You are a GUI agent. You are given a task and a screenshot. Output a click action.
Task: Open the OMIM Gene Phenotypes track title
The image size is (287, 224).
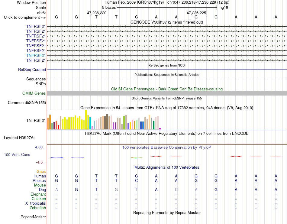pos(167,89)
